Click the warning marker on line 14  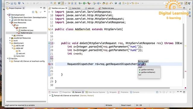[x=49, y=29]
